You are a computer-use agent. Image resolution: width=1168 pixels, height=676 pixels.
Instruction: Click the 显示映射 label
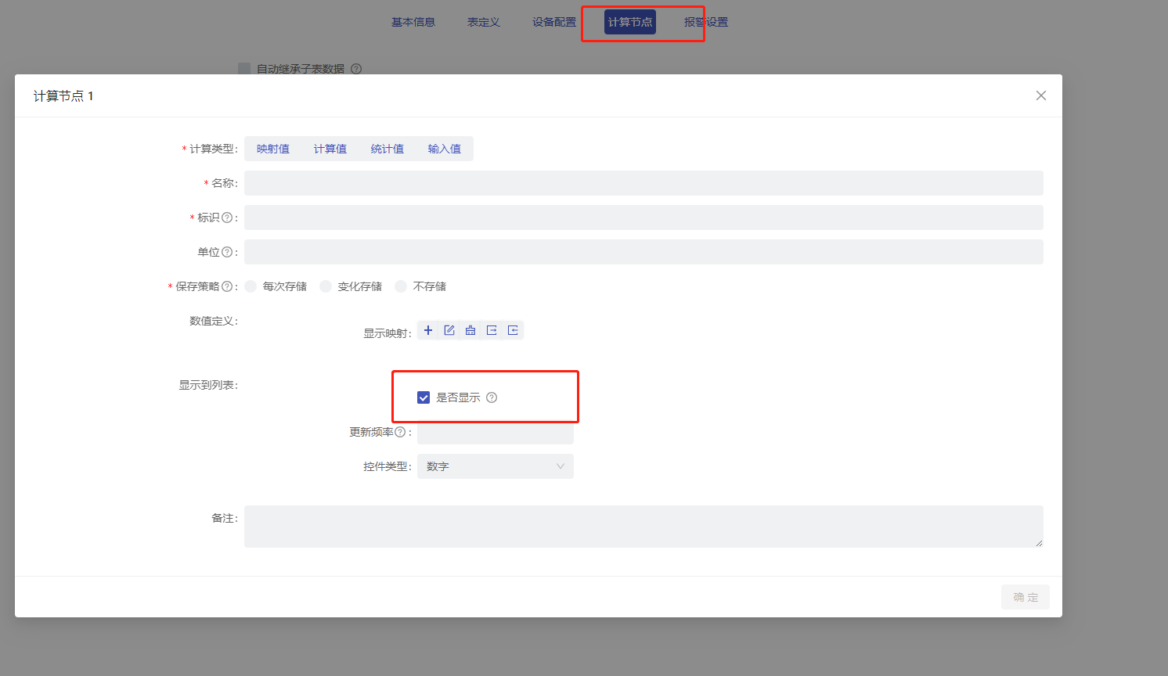coord(387,333)
